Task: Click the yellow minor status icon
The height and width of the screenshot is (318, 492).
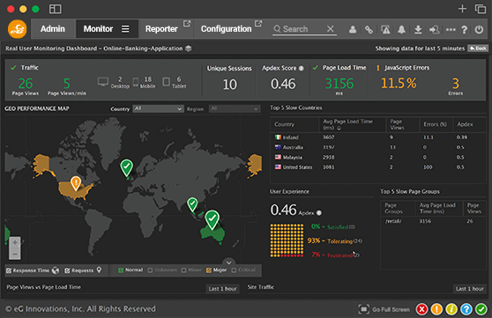Action: pyautogui.click(x=451, y=309)
